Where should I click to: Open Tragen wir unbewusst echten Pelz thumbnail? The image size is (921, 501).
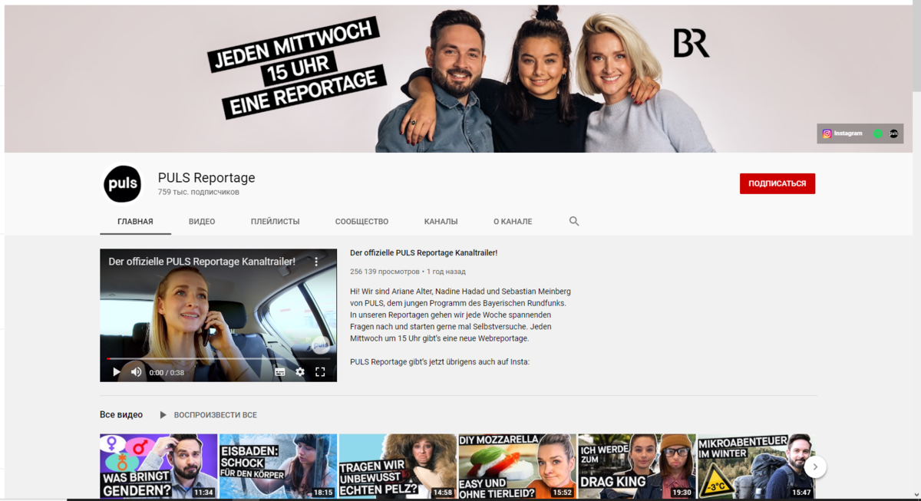[x=398, y=466]
